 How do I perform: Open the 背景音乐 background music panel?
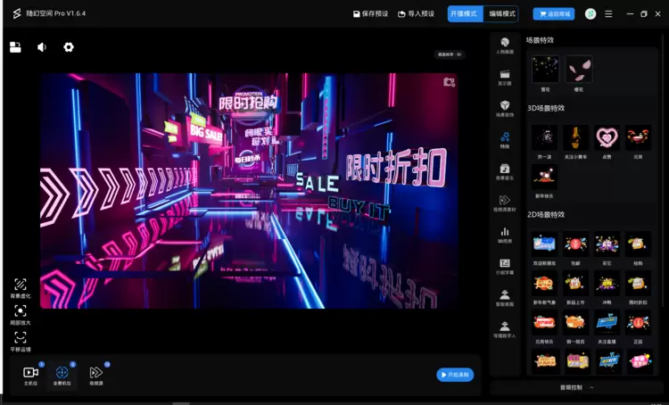(505, 170)
